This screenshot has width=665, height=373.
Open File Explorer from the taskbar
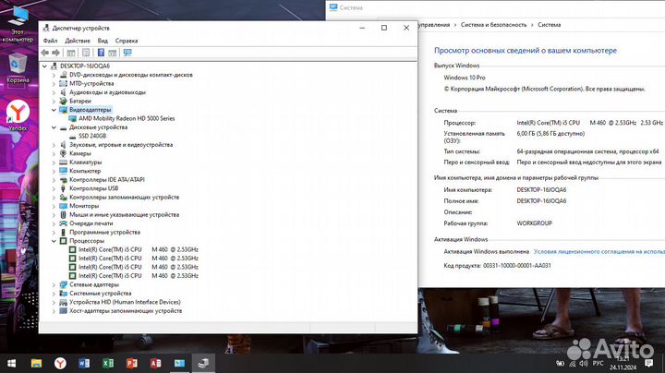coord(36,363)
